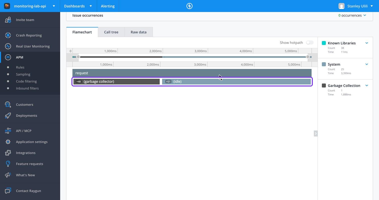This screenshot has height=200, width=379.
Task: Select the request flamechart bar
Action: pos(192,73)
